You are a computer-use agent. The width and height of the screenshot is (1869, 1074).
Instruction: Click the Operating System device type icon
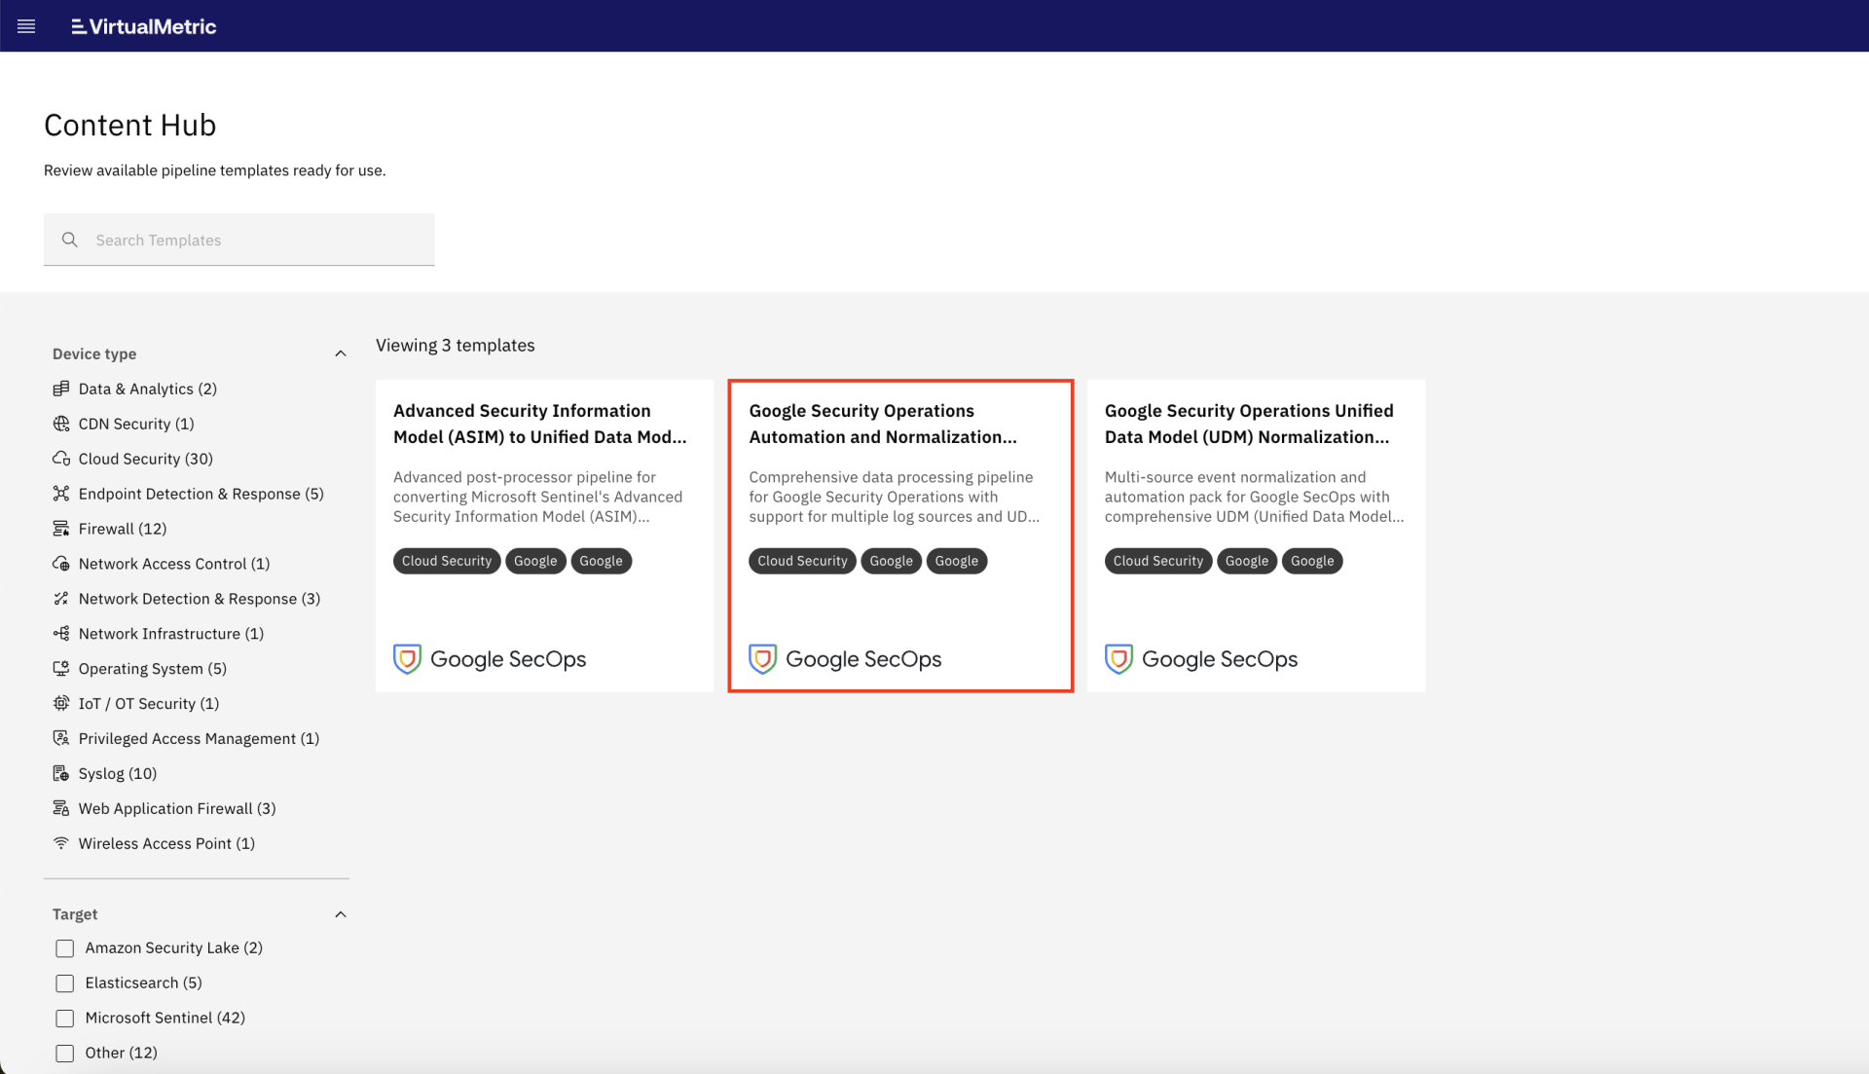pyautogui.click(x=62, y=668)
